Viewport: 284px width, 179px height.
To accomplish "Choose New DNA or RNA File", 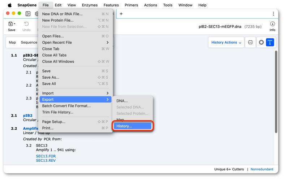I will (76, 14).
